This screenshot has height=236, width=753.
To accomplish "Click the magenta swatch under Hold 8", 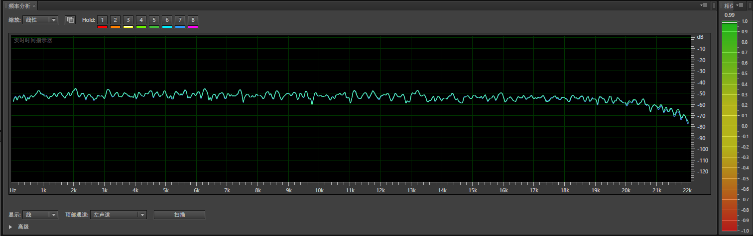I will coord(193,27).
